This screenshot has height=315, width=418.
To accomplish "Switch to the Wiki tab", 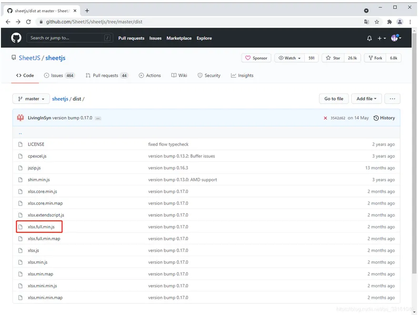I will [179, 75].
